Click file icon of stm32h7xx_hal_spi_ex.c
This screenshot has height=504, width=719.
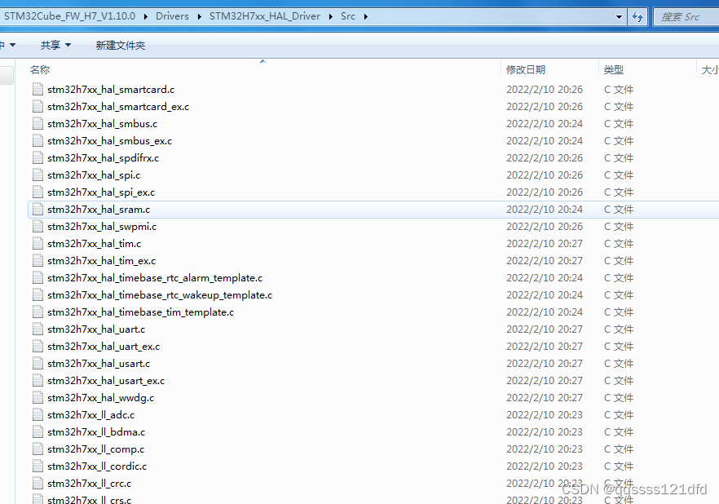pyautogui.click(x=38, y=192)
